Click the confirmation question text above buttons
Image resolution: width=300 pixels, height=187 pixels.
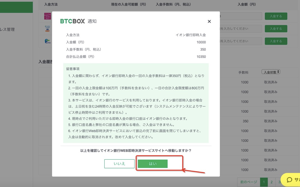pos(136,151)
